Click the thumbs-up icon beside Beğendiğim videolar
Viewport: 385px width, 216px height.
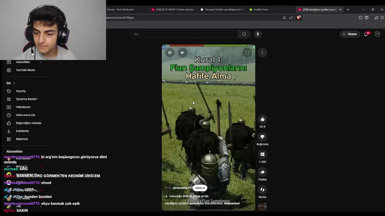[x=9, y=123]
